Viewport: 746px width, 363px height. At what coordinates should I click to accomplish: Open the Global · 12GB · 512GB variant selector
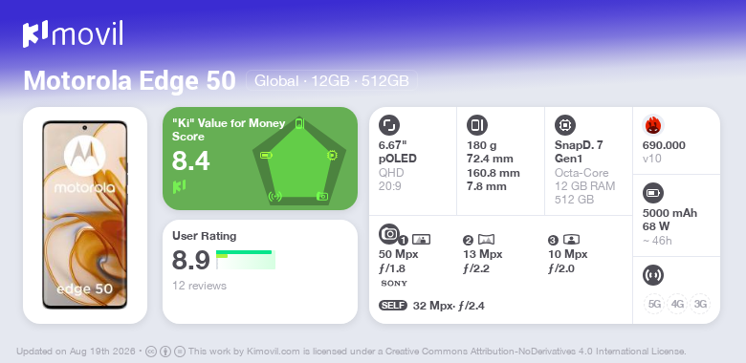pyautogui.click(x=332, y=81)
